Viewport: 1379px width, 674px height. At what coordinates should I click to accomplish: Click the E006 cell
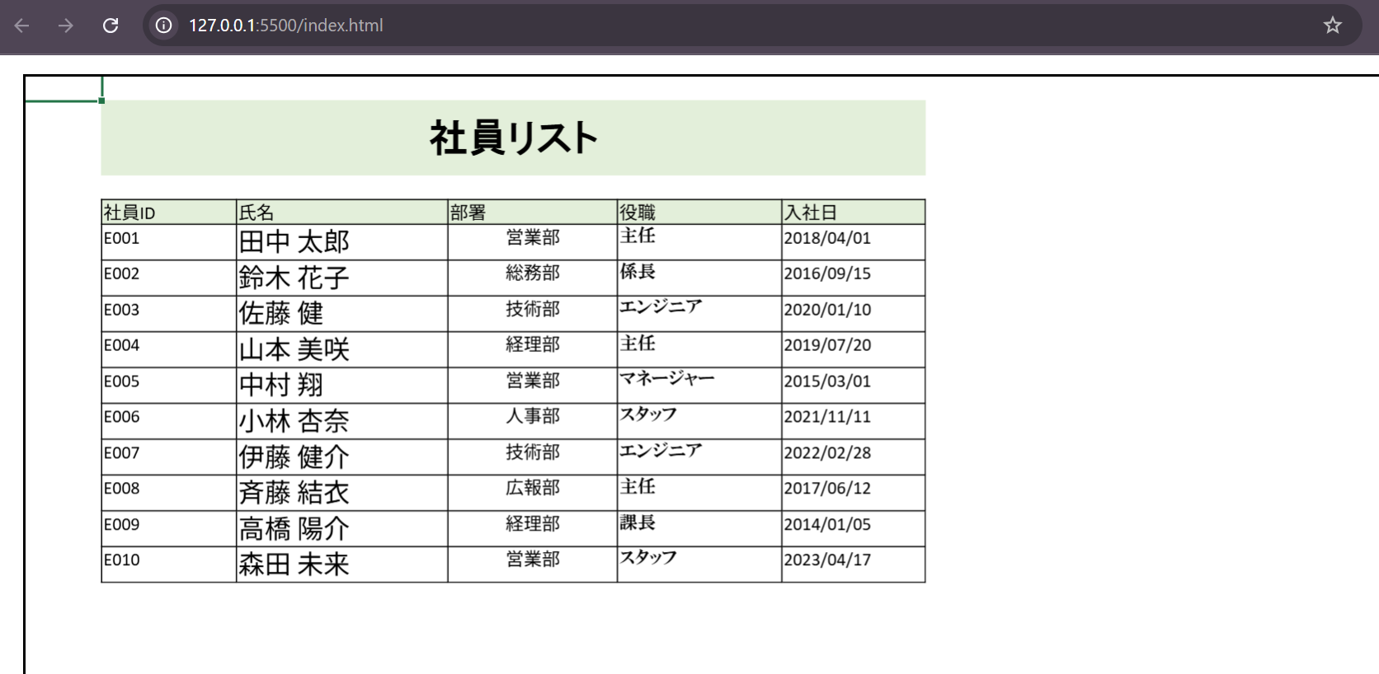point(168,421)
